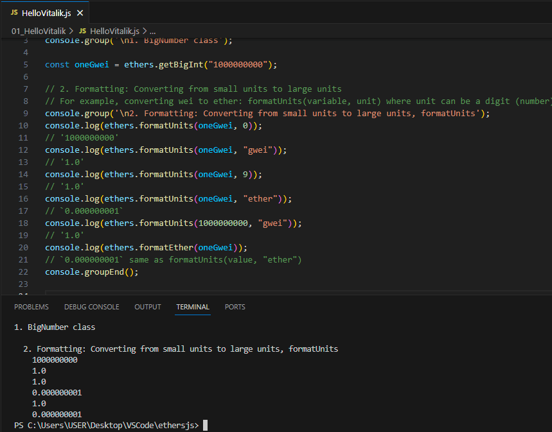
Task: Select the HelloVitalik.js editor tab title
Action: coord(46,13)
